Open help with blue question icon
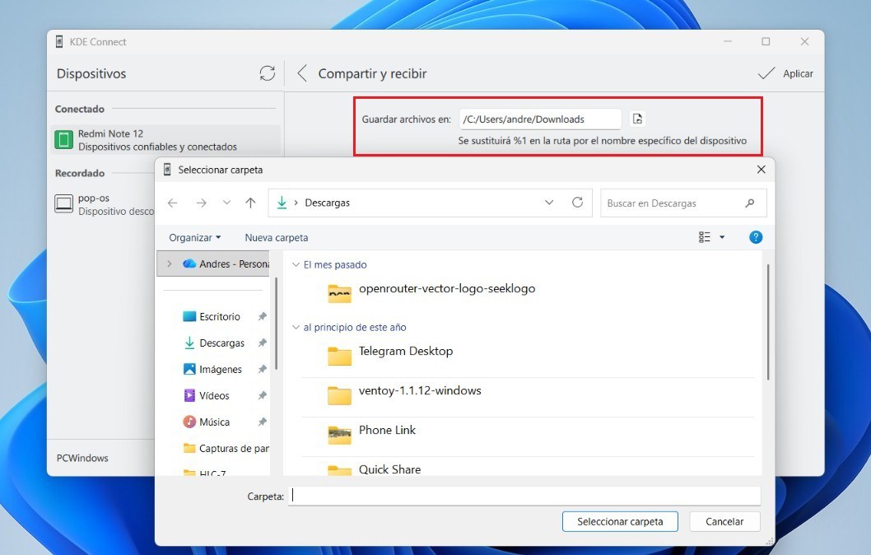Viewport: 871px width, 555px height. 756,237
